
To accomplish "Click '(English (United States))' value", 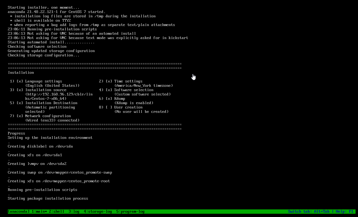I will 52,85.
